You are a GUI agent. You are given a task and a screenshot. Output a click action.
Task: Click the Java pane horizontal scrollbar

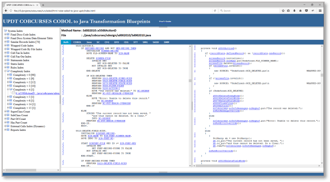click(x=218, y=166)
